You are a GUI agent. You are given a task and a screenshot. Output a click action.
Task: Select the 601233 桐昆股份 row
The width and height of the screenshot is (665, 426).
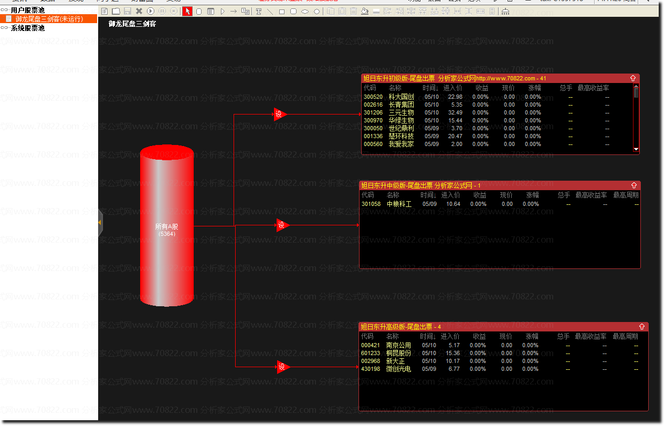click(x=503, y=354)
